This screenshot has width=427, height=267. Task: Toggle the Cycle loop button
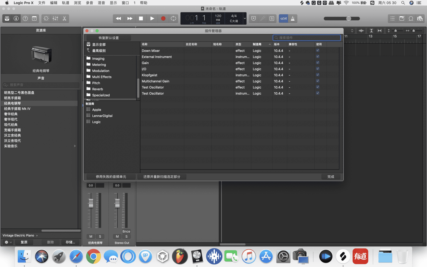pyautogui.click(x=173, y=18)
